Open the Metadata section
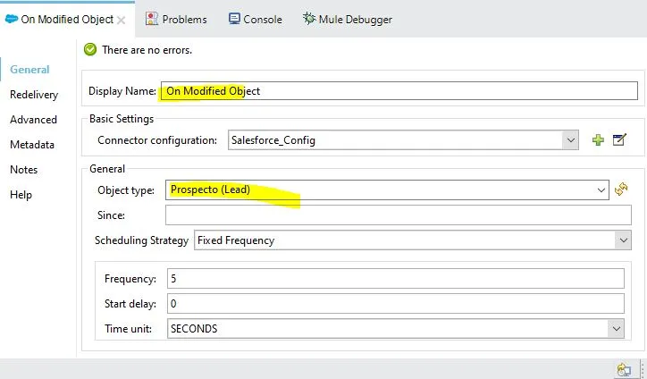647x379 pixels. (32, 145)
